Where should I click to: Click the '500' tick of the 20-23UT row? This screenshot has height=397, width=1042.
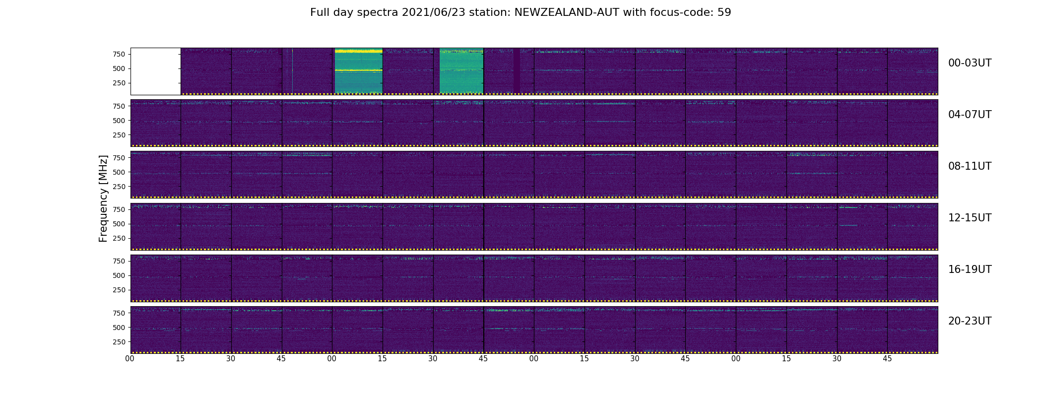click(119, 328)
